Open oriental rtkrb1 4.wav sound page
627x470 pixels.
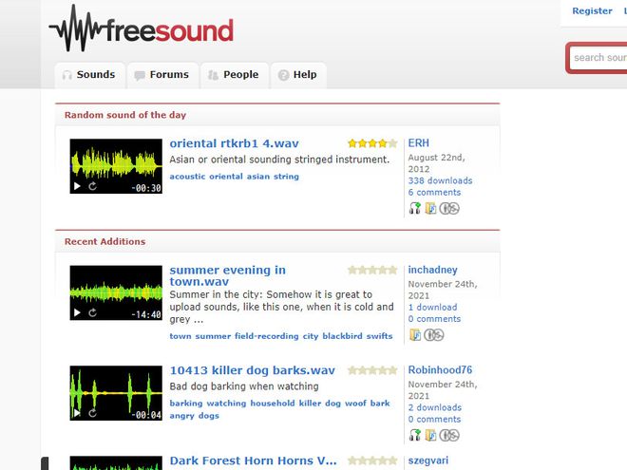click(234, 143)
